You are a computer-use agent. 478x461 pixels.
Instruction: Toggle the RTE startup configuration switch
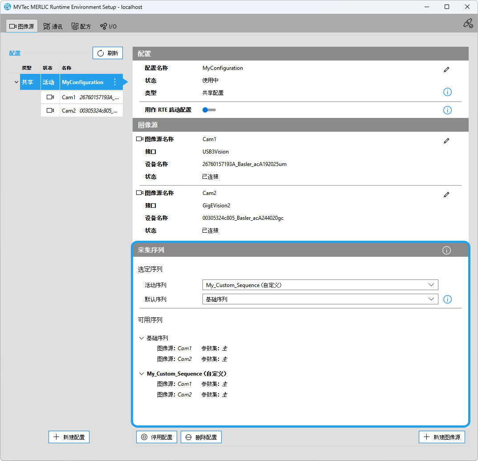tap(209, 110)
